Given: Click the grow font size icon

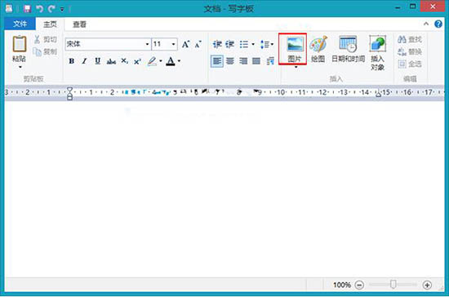Looking at the screenshot, I should click(x=185, y=44).
